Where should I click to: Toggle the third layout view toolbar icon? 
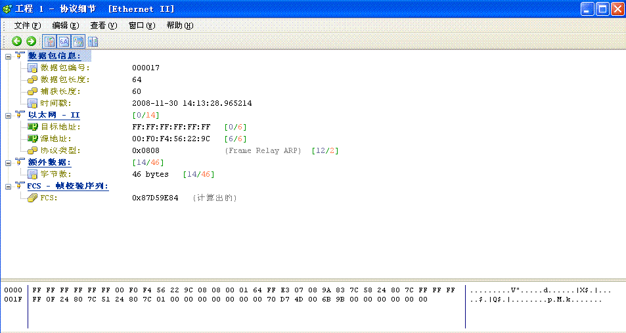pos(79,41)
